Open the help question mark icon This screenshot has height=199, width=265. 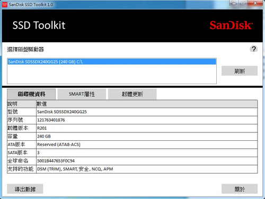[254, 49]
